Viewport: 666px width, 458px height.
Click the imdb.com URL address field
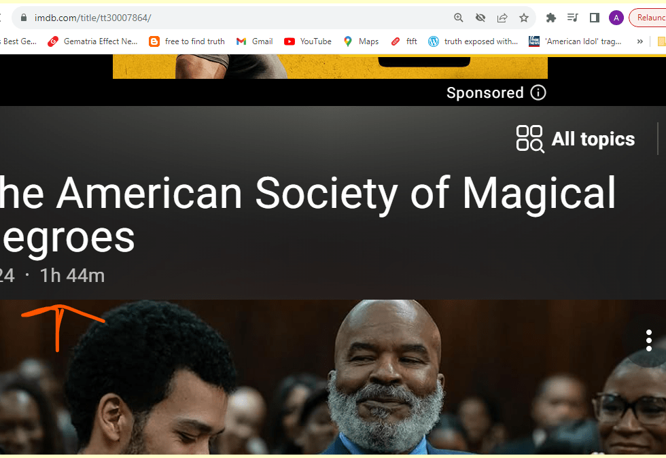pyautogui.click(x=238, y=18)
